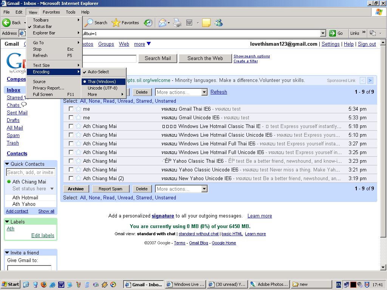Open the Text Size submenu

click(x=54, y=65)
